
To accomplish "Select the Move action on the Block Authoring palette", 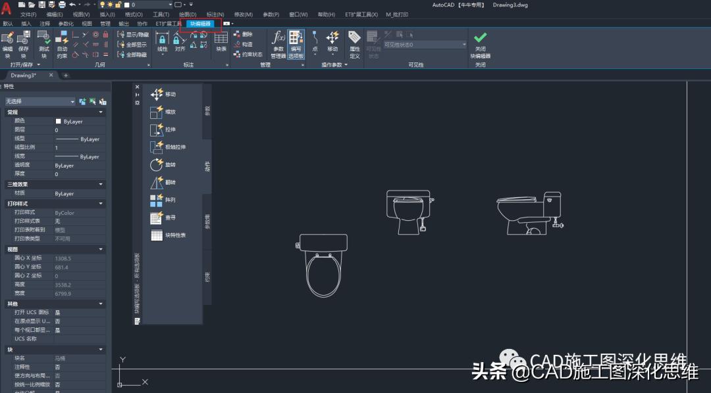I will (168, 94).
